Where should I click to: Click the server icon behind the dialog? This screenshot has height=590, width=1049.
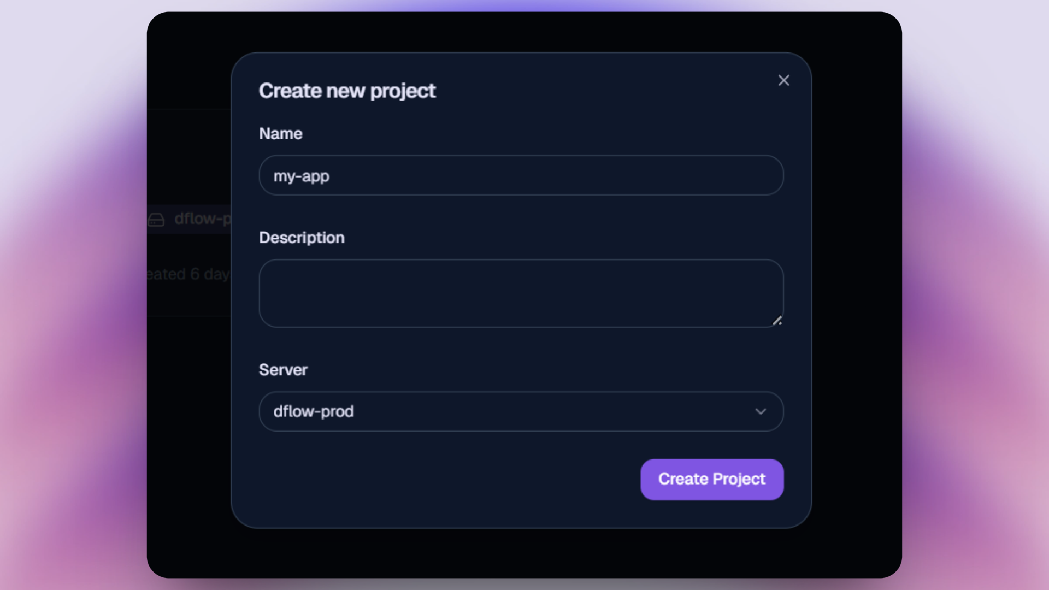point(156,220)
